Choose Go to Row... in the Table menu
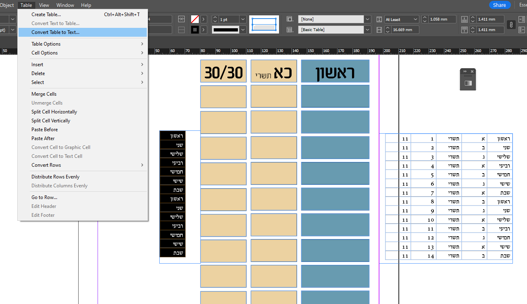This screenshot has width=527, height=304. point(83,197)
